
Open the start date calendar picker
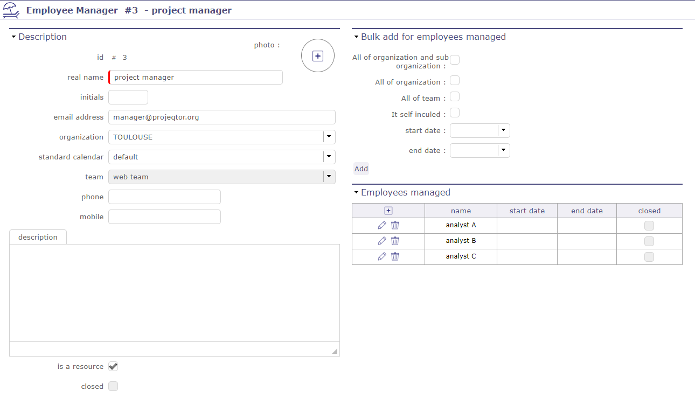[x=503, y=130]
